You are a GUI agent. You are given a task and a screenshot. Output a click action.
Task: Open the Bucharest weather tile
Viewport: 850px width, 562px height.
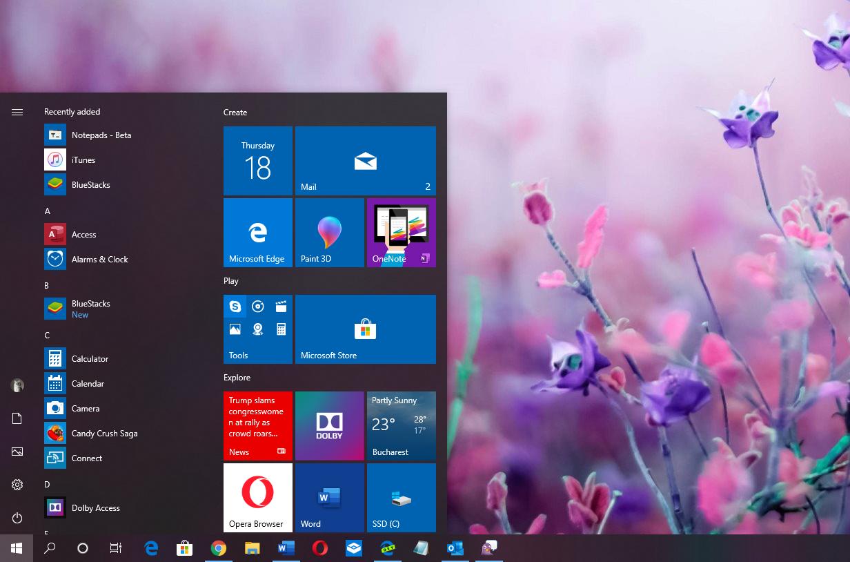coord(402,426)
